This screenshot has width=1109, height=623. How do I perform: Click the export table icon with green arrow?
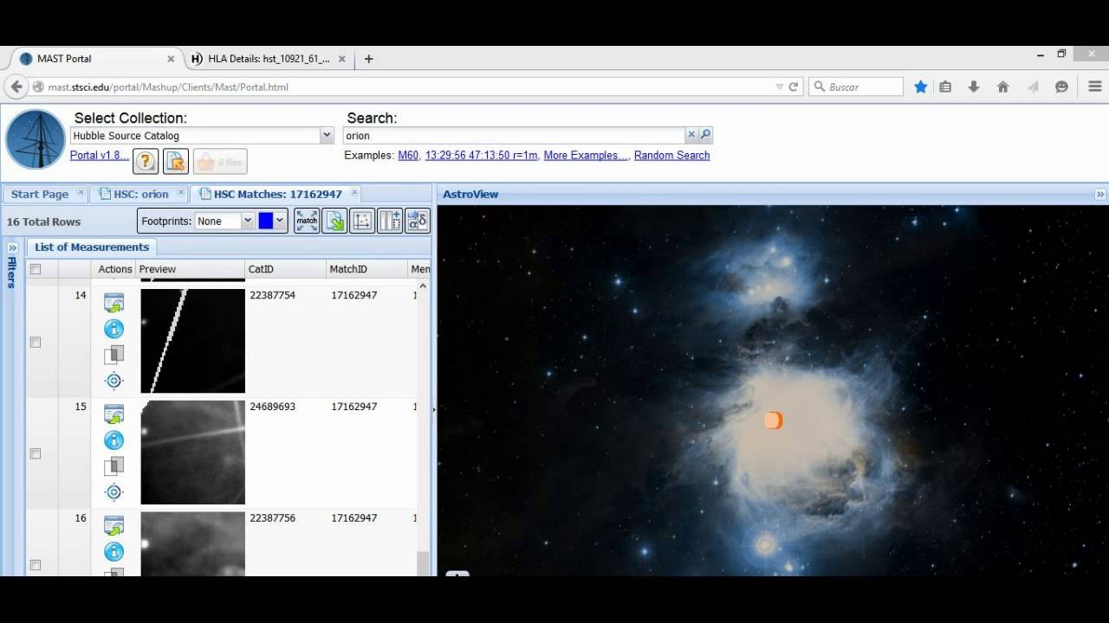click(334, 221)
